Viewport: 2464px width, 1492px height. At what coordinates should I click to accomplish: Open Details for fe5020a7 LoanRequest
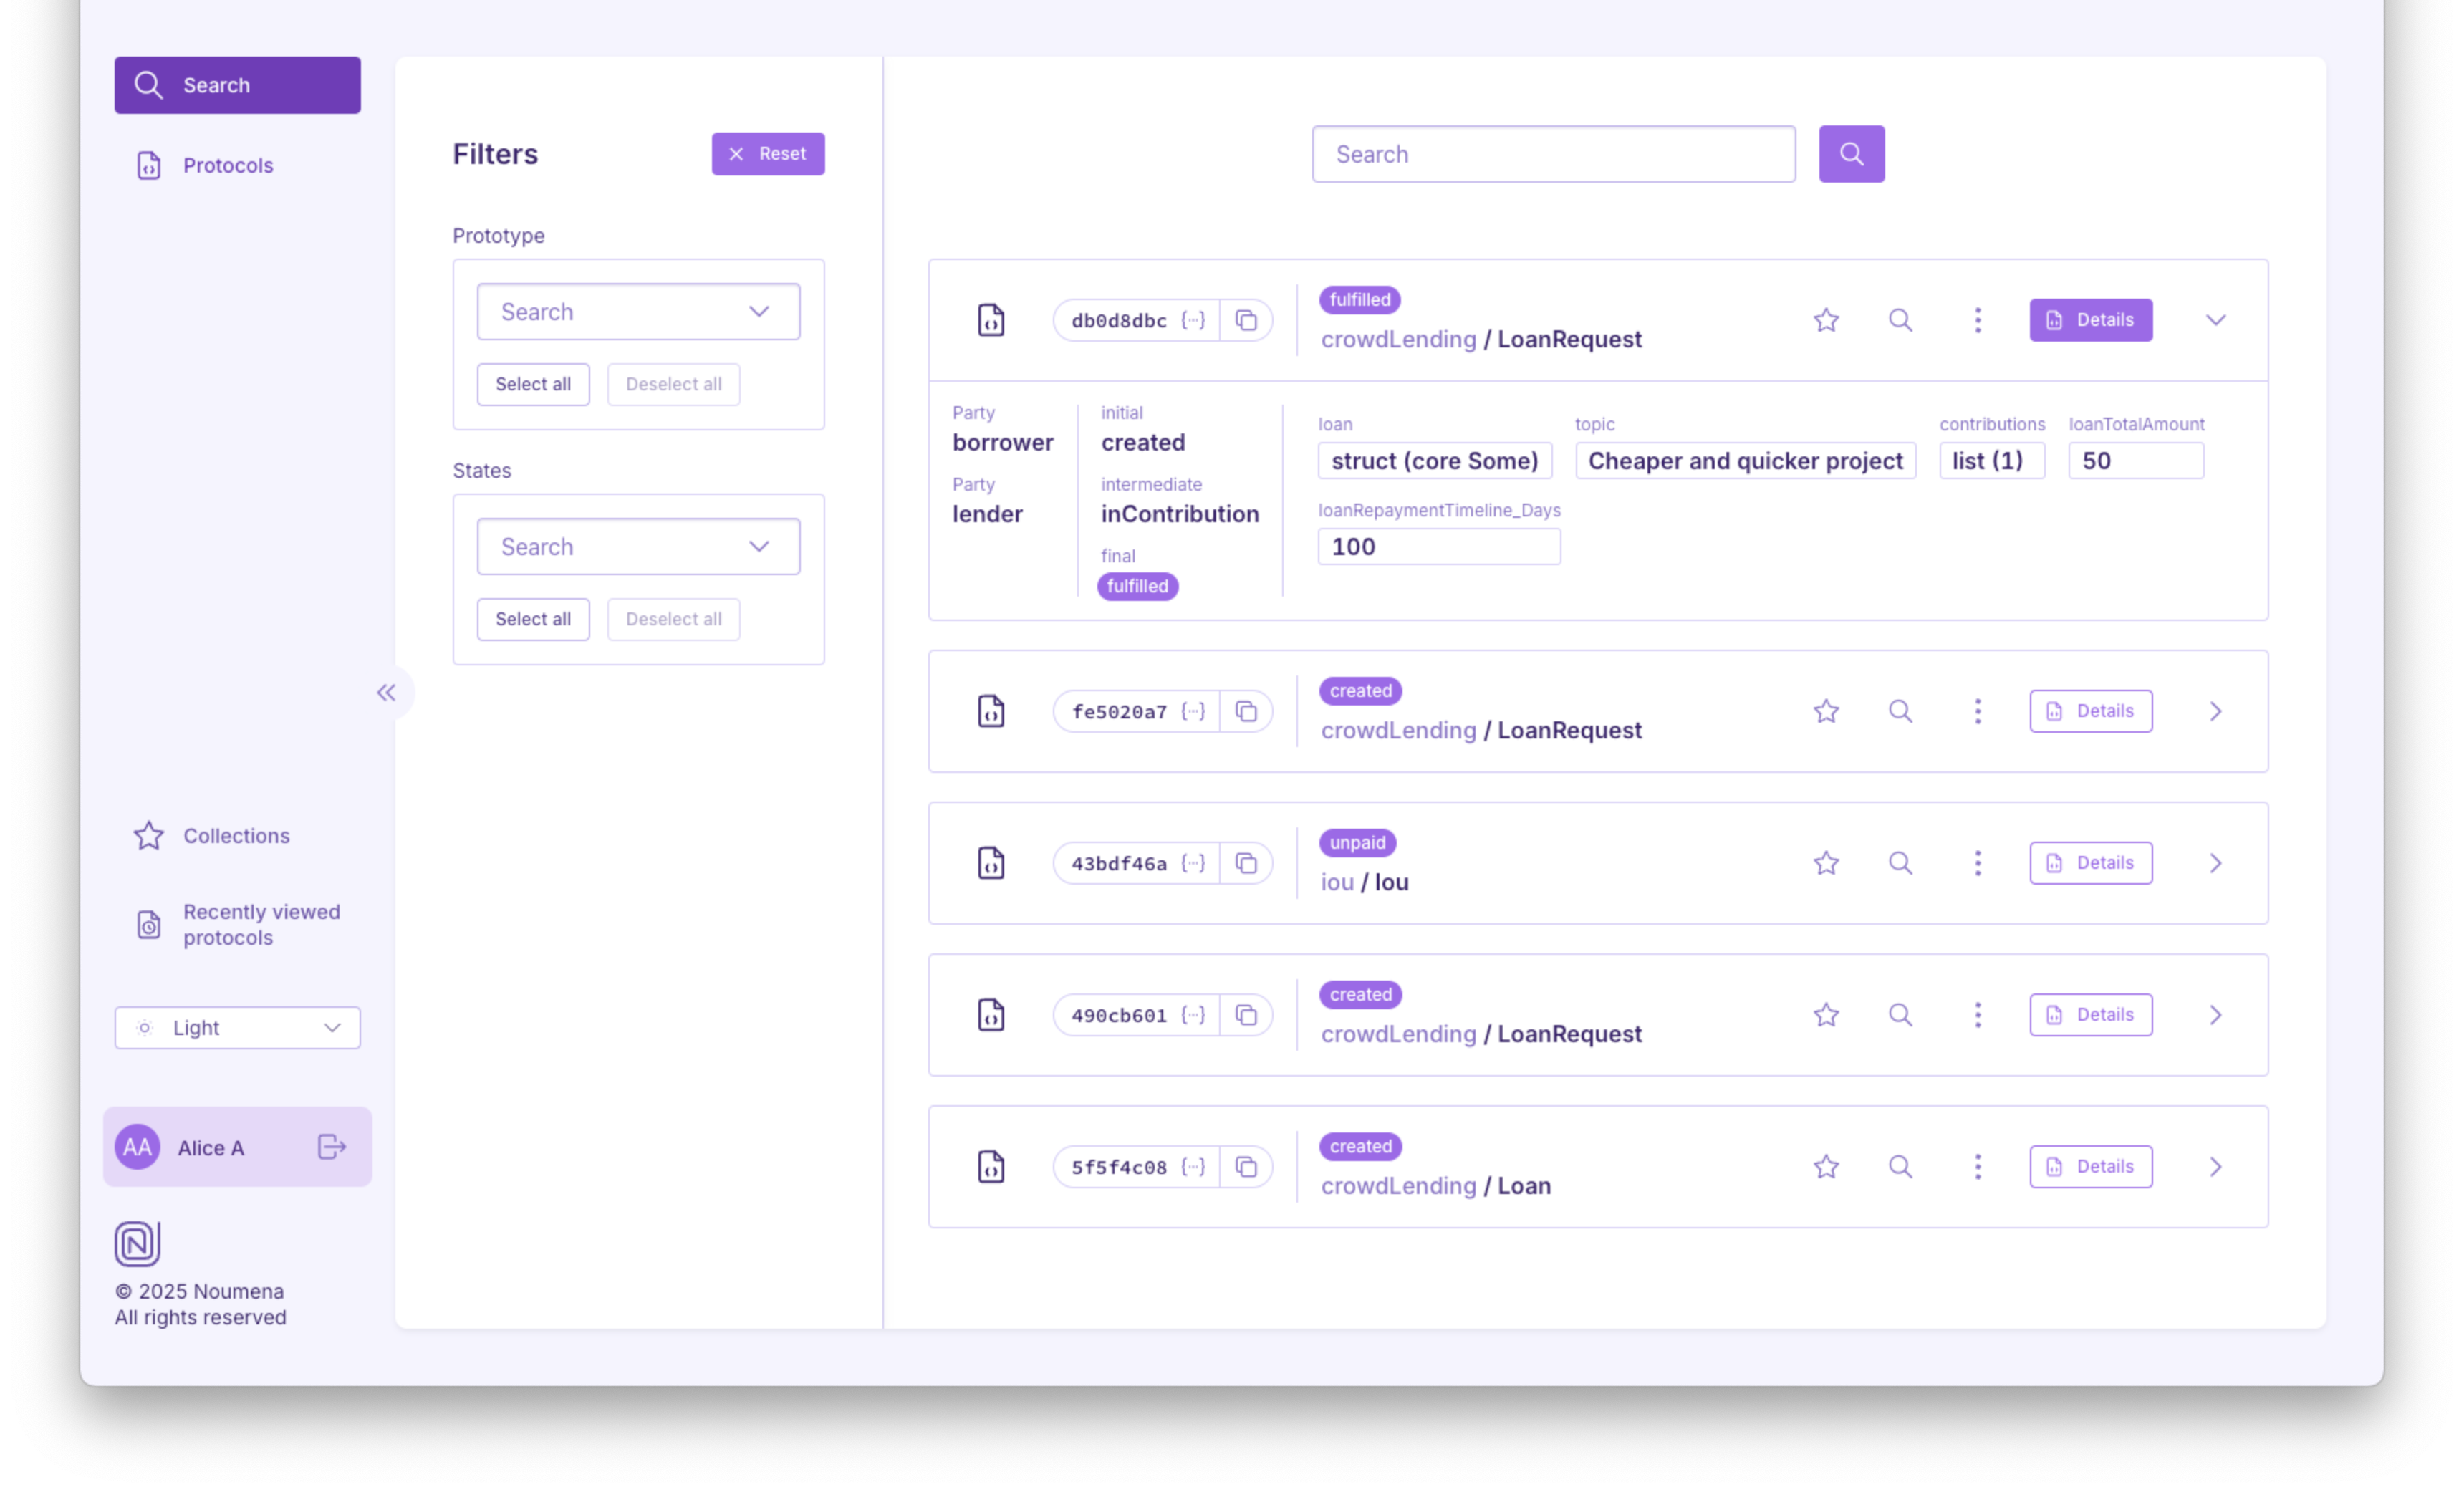coord(2090,711)
